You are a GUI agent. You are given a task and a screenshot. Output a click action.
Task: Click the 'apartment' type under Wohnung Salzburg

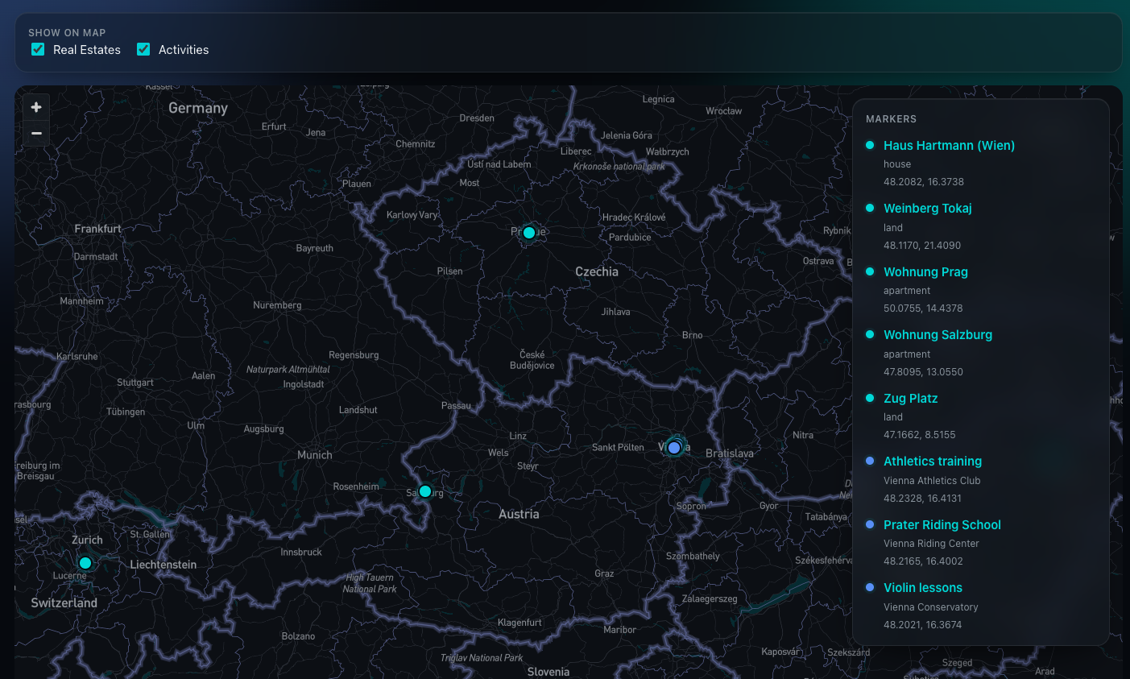(x=907, y=354)
